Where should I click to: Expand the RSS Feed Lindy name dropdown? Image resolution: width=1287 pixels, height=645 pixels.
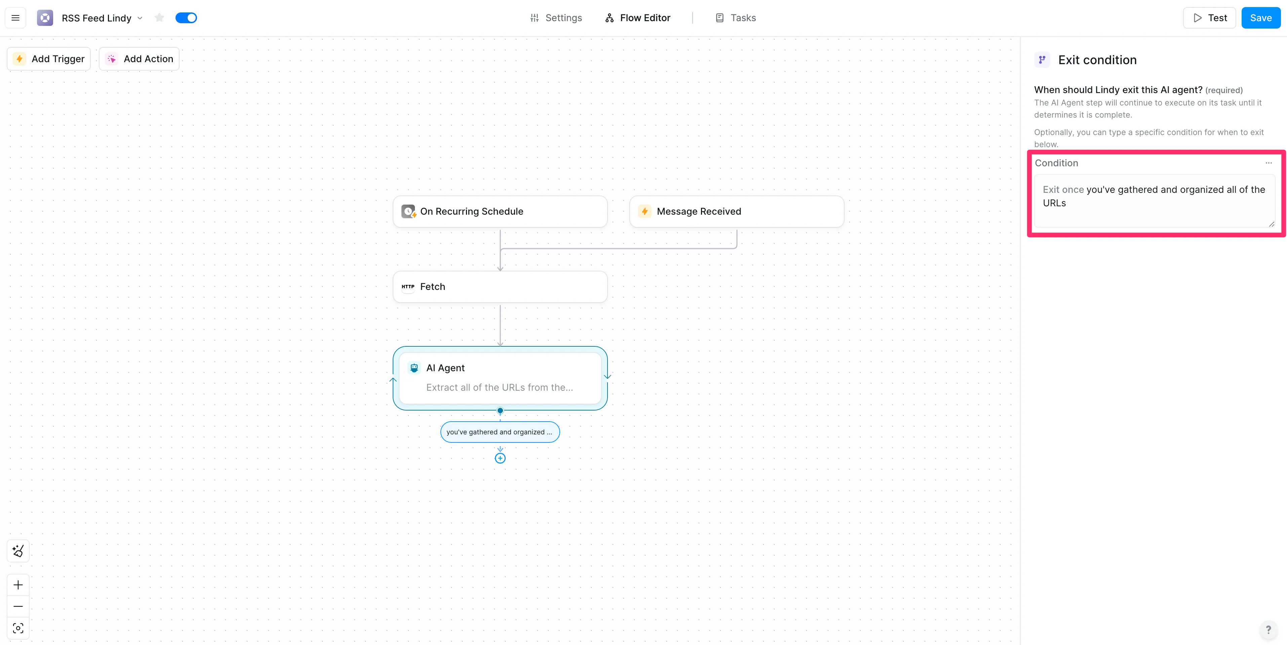(140, 18)
